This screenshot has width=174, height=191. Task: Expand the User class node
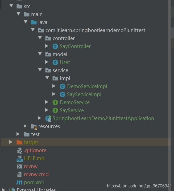(x=47, y=62)
